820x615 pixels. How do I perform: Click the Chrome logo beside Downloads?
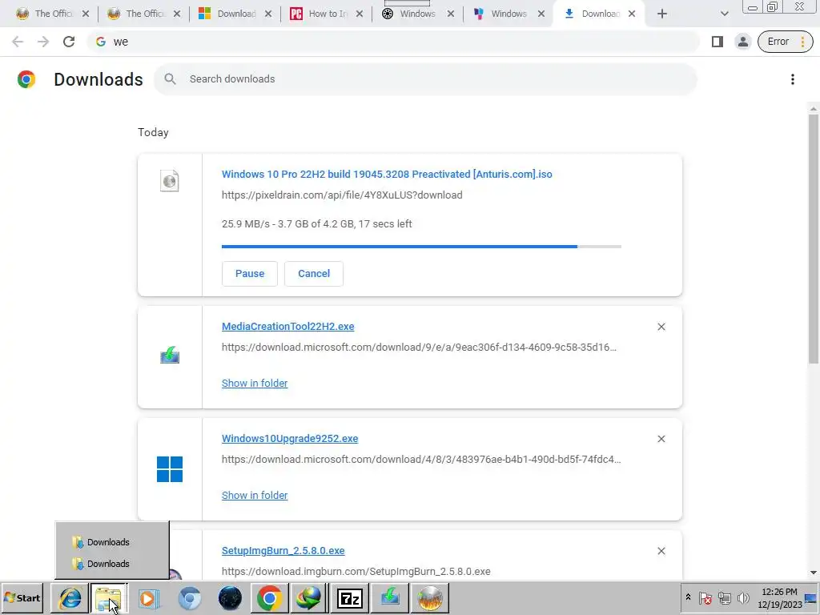pyautogui.click(x=26, y=79)
